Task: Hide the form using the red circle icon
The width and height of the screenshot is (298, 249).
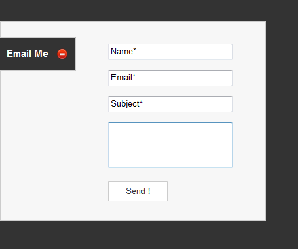Action: click(62, 54)
